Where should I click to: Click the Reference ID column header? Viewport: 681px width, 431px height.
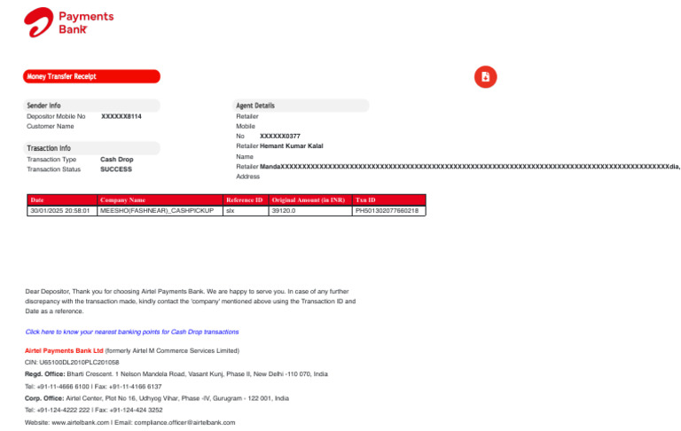[x=246, y=200]
